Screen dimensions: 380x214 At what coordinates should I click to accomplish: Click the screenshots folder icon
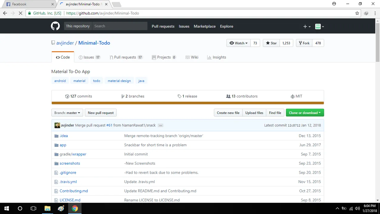point(56,163)
